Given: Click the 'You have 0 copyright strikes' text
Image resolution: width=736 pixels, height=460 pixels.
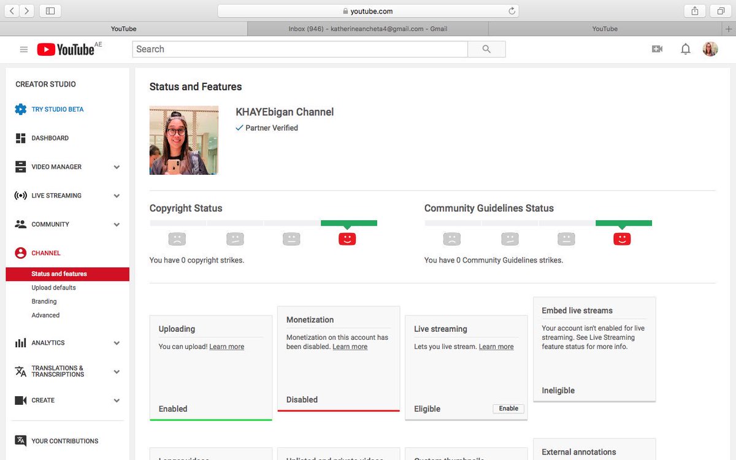Looking at the screenshot, I should click(x=197, y=260).
